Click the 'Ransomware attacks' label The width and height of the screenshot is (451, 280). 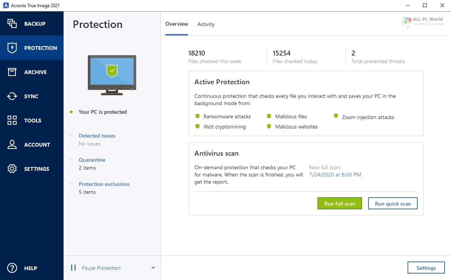227,116
